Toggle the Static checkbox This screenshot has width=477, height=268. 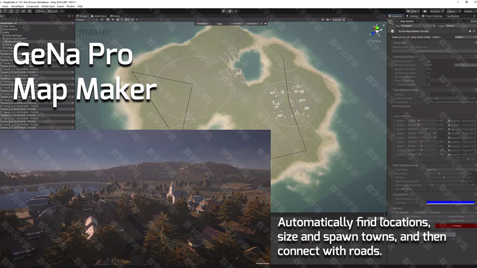[469, 21]
